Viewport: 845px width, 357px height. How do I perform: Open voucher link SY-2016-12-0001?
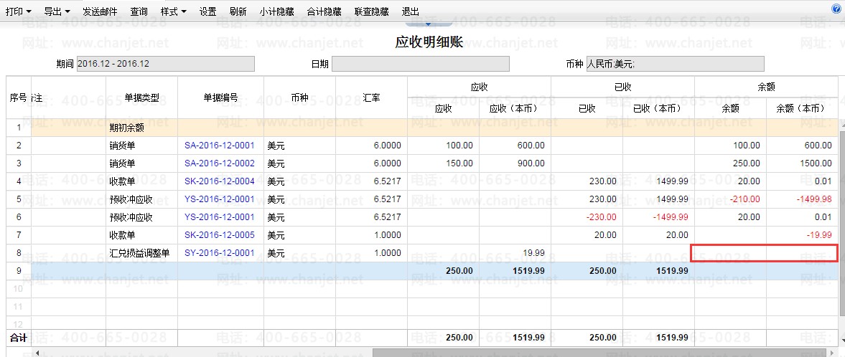(x=220, y=253)
